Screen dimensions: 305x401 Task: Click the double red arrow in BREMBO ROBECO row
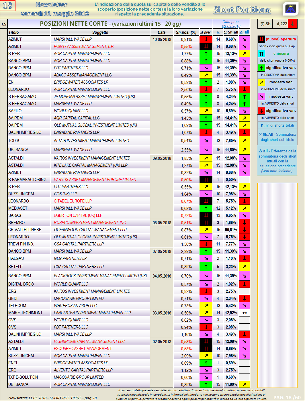tap(206, 223)
